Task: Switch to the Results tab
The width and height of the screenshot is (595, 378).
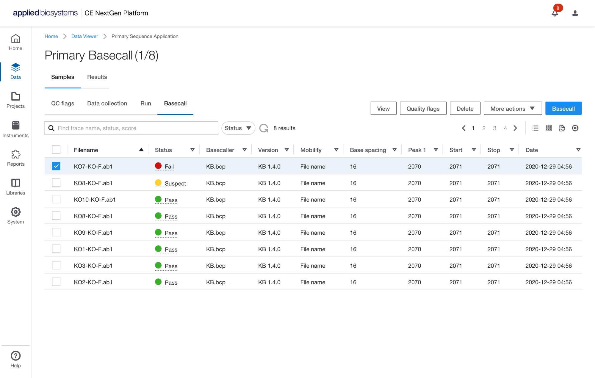Action: tap(97, 77)
